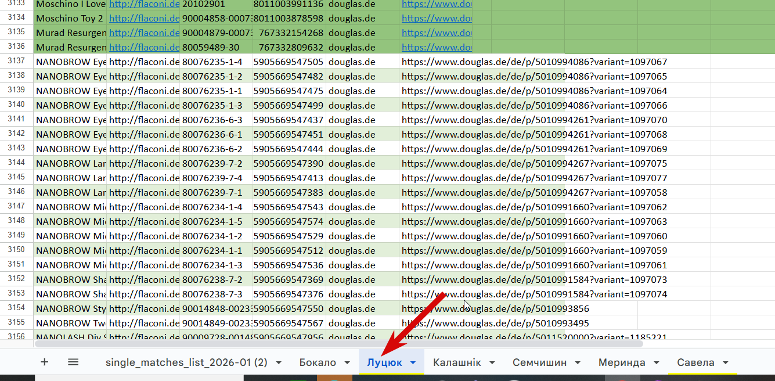This screenshot has width=775, height=381.
Task: Select row header 3145
Action: click(16, 178)
